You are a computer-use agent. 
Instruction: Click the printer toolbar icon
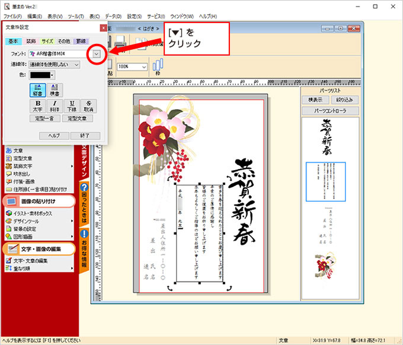coord(120,43)
